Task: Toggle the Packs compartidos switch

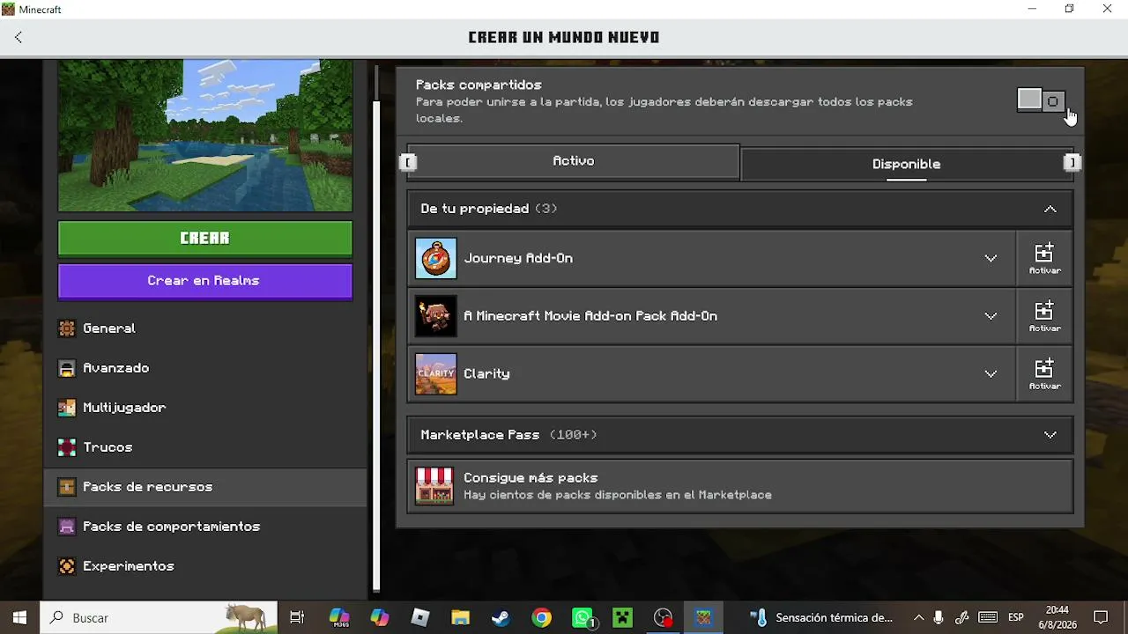Action: click(1041, 100)
